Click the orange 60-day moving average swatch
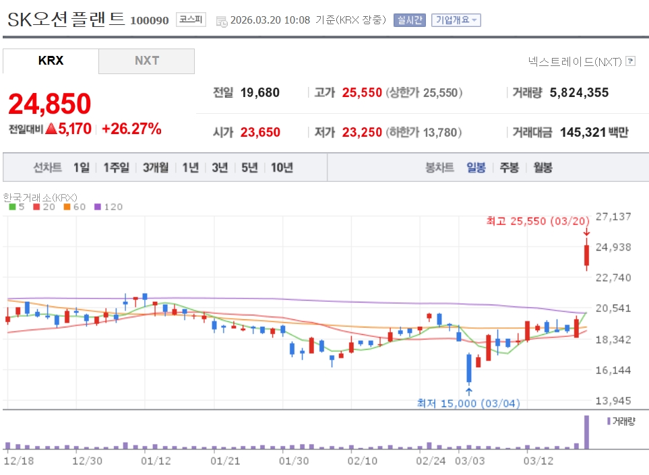 [x=67, y=207]
